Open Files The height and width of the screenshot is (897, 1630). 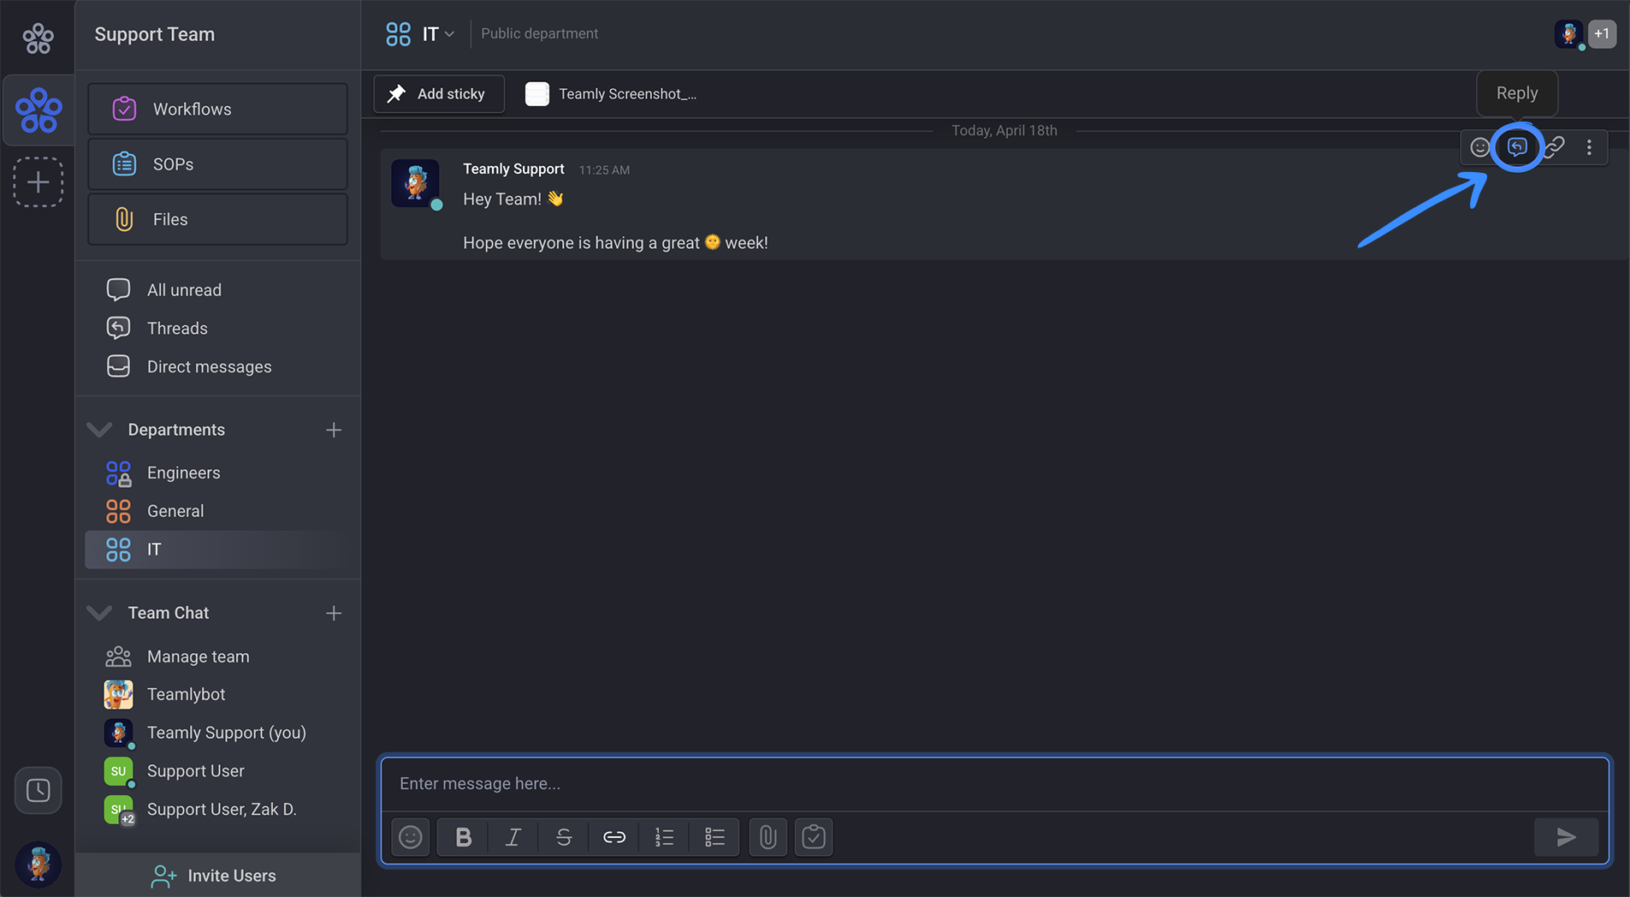point(217,219)
